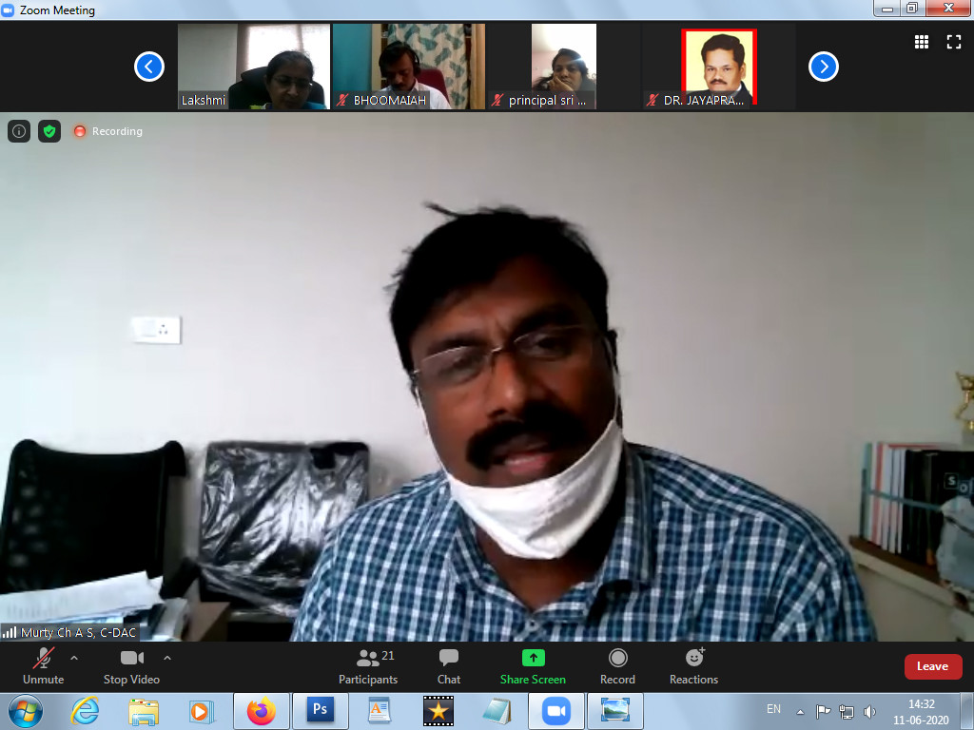This screenshot has height=730, width=974.
Task: Select Lakshmi participant video thumbnail
Action: 254,67
